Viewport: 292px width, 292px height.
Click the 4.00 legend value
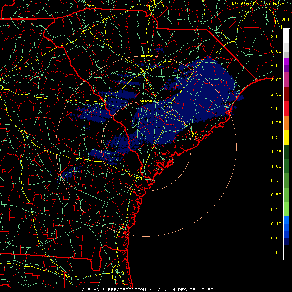pos(276,65)
